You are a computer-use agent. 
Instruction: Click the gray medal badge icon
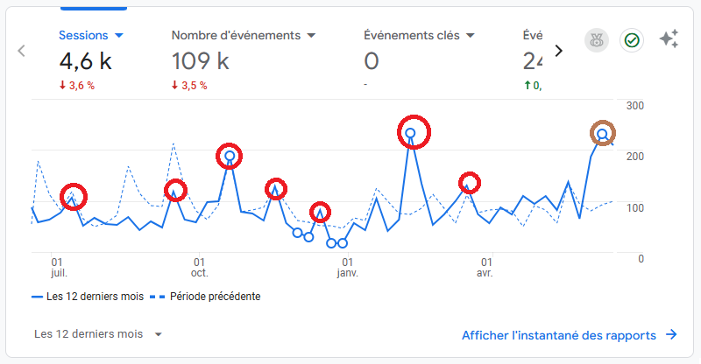coord(597,40)
